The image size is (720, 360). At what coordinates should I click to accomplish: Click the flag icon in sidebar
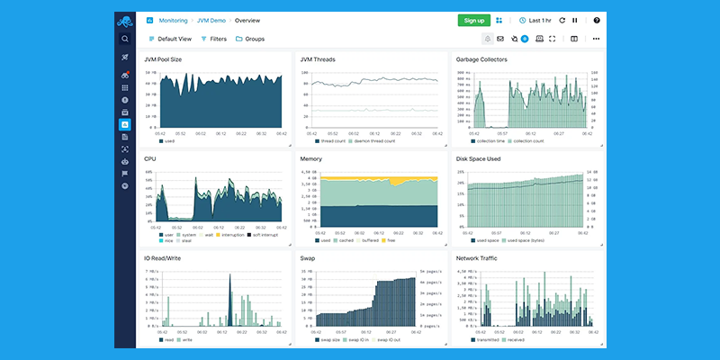pos(125,174)
